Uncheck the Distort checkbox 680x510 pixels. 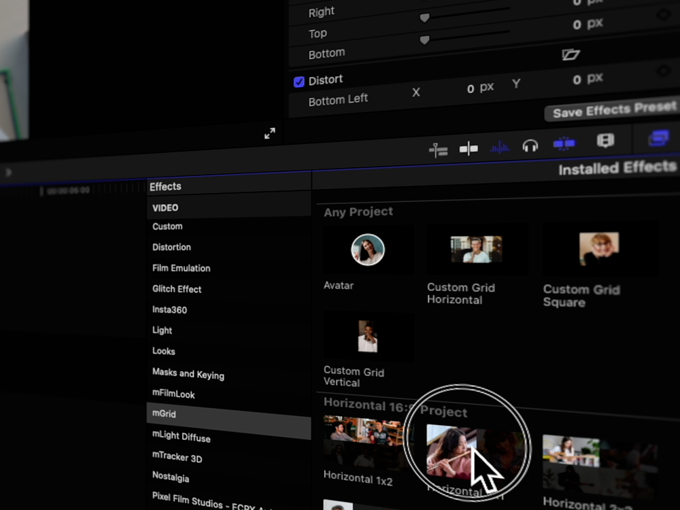click(x=299, y=82)
